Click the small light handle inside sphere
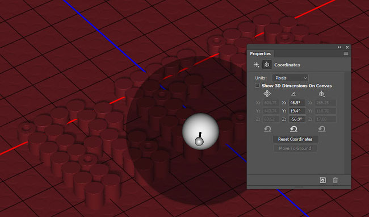Image resolution: width=369 pixels, height=217 pixels. click(x=199, y=141)
